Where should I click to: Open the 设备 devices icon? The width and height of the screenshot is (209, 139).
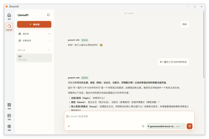pos(9,117)
